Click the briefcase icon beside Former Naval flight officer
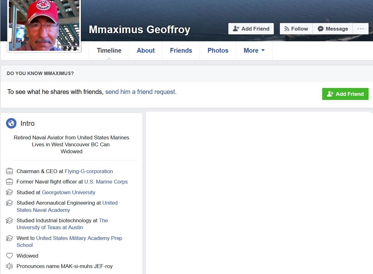373x274 pixels. 9,182
